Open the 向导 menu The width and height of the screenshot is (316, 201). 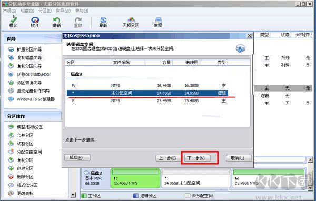tap(63, 11)
